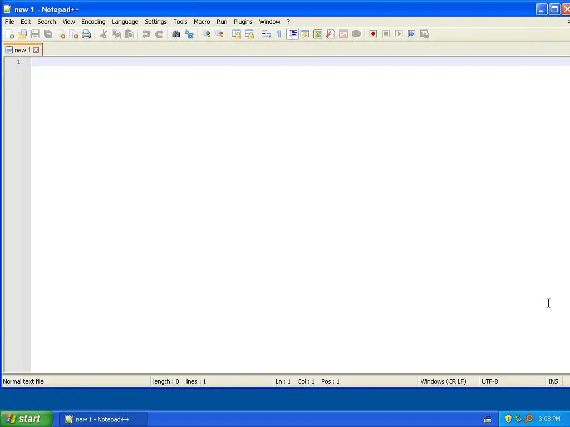570x427 pixels.
Task: Undo the last action
Action: pos(146,34)
